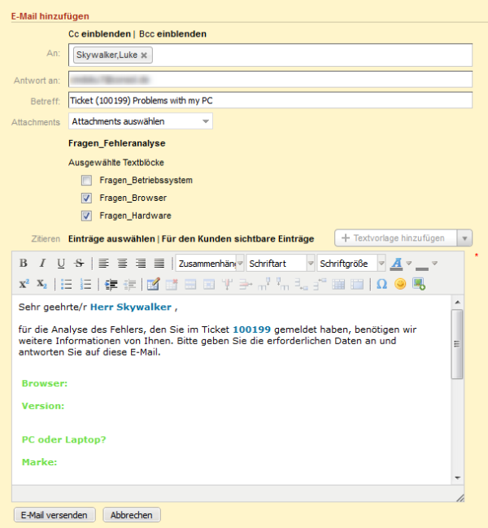The width and height of the screenshot is (488, 528).
Task: Uncheck the Fragen_Browser text block
Action: pyautogui.click(x=86, y=198)
